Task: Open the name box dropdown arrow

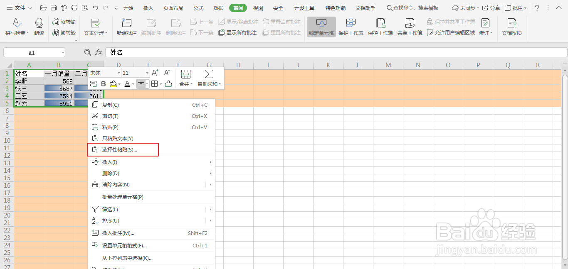Action: (x=63, y=53)
